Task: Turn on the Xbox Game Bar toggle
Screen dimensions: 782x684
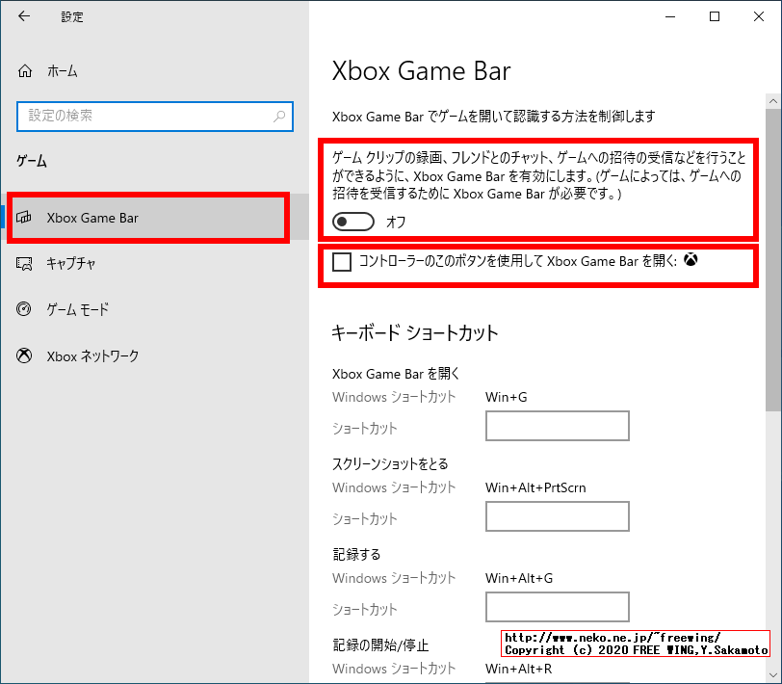Action: (352, 222)
